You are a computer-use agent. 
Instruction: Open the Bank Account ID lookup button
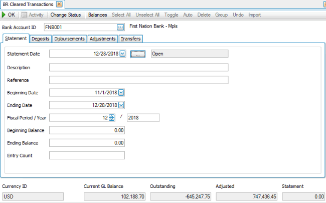point(120,27)
